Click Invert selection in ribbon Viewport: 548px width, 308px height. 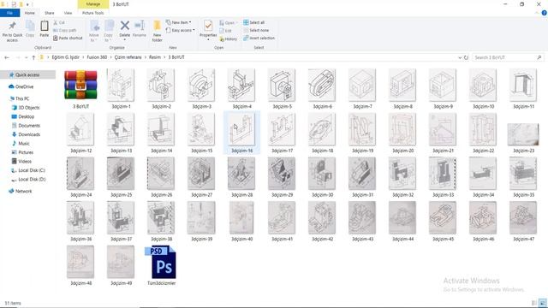pos(259,38)
